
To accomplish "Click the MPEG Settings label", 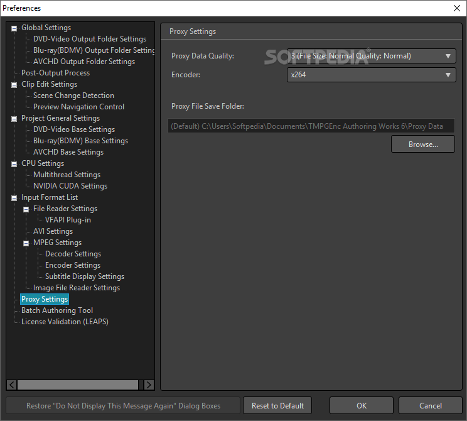I will click(57, 243).
